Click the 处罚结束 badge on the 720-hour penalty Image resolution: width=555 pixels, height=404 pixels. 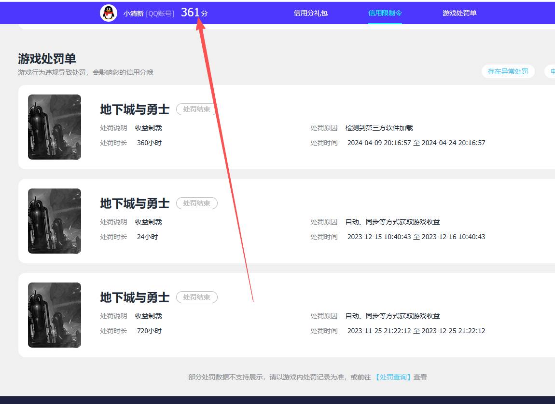[x=197, y=297]
